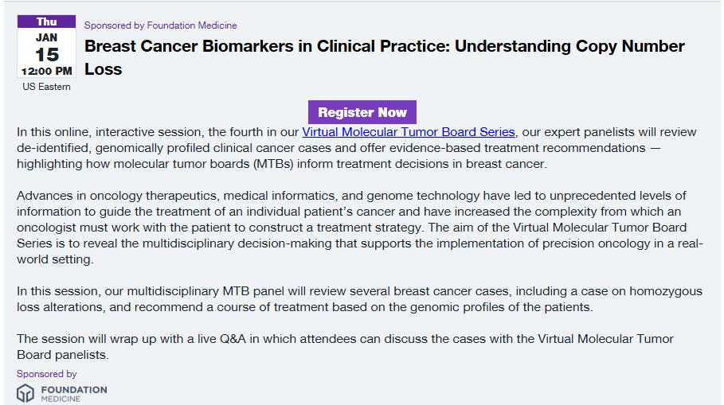The height and width of the screenshot is (405, 724).
Task: Click the word "Loss" in the title
Action: coord(104,69)
